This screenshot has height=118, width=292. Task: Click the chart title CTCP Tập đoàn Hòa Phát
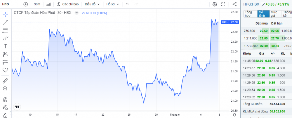click(34, 13)
